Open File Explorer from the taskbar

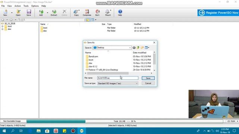[38, 131]
